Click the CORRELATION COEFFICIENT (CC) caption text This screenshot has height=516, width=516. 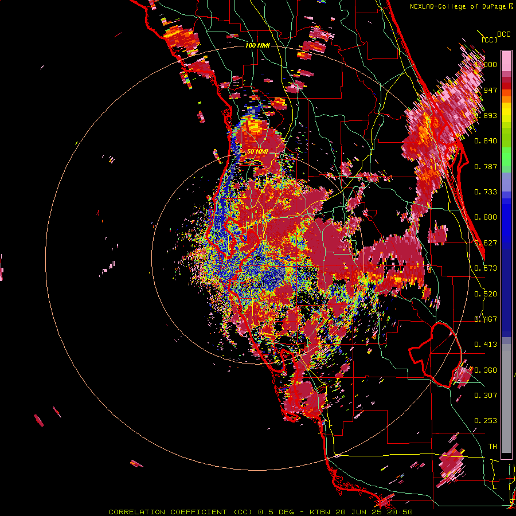click(181, 512)
